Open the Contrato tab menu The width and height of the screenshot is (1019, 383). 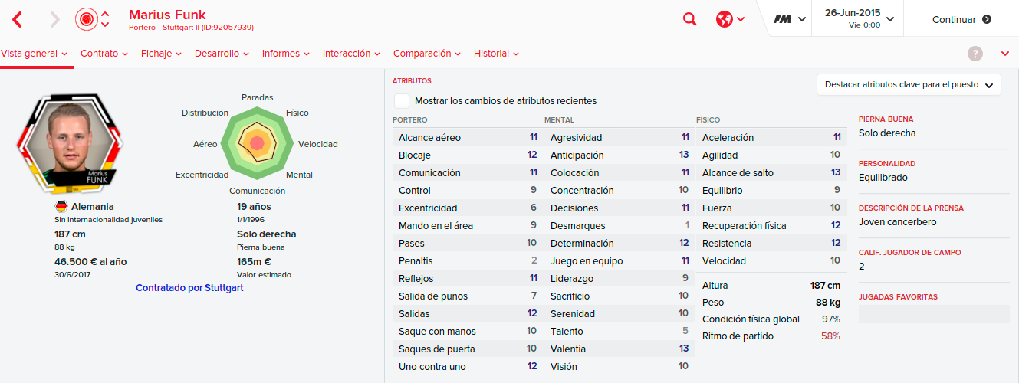[104, 54]
